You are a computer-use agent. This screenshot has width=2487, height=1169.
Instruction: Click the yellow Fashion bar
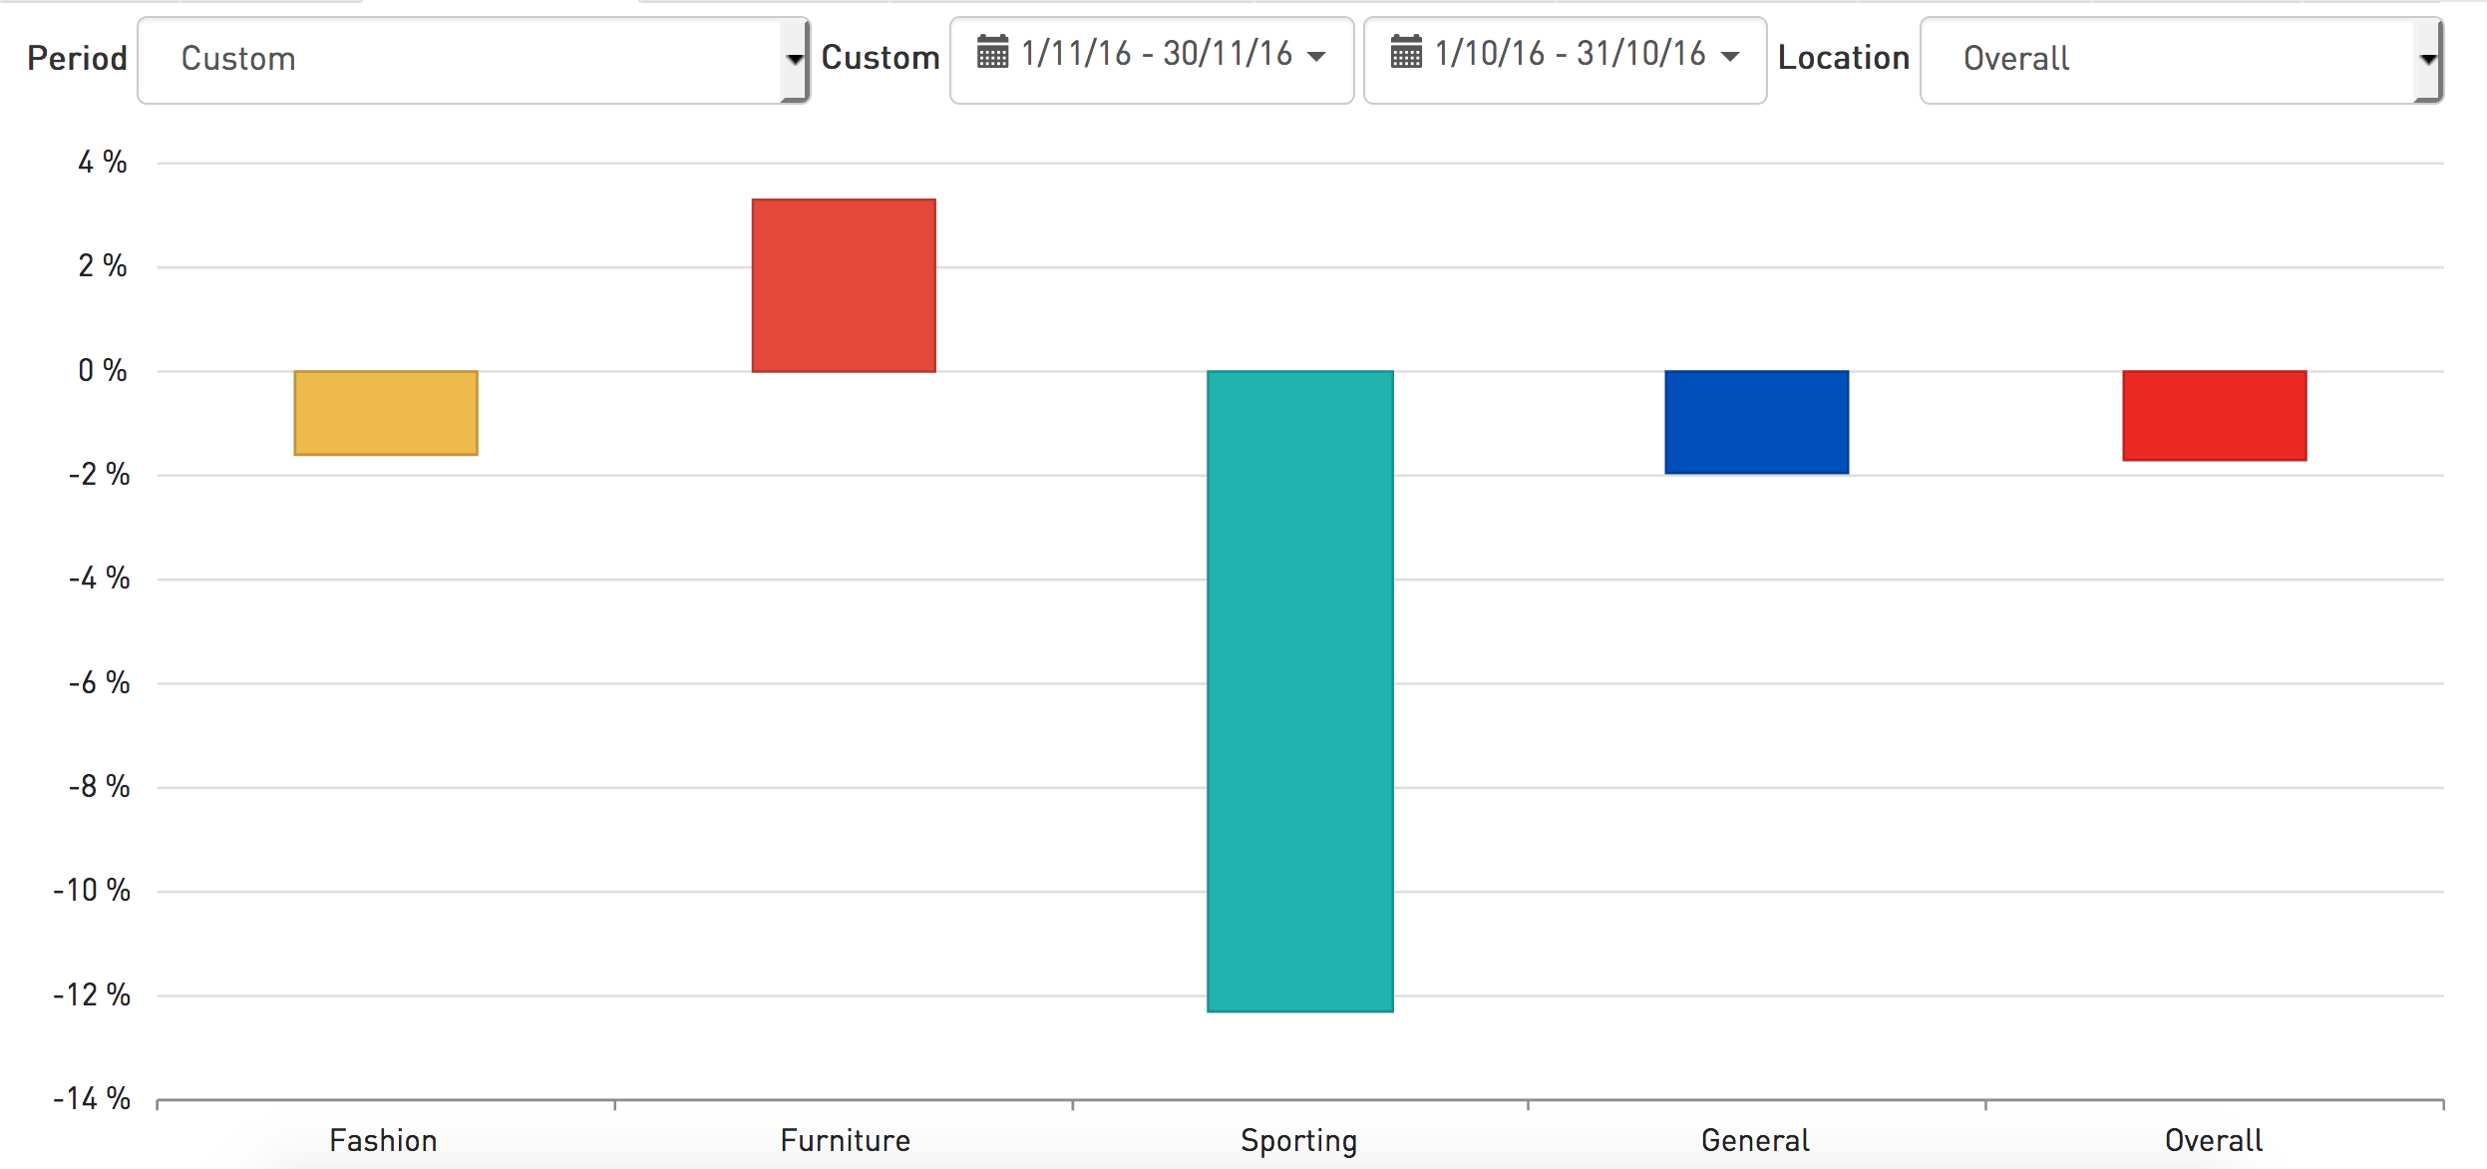pos(386,413)
